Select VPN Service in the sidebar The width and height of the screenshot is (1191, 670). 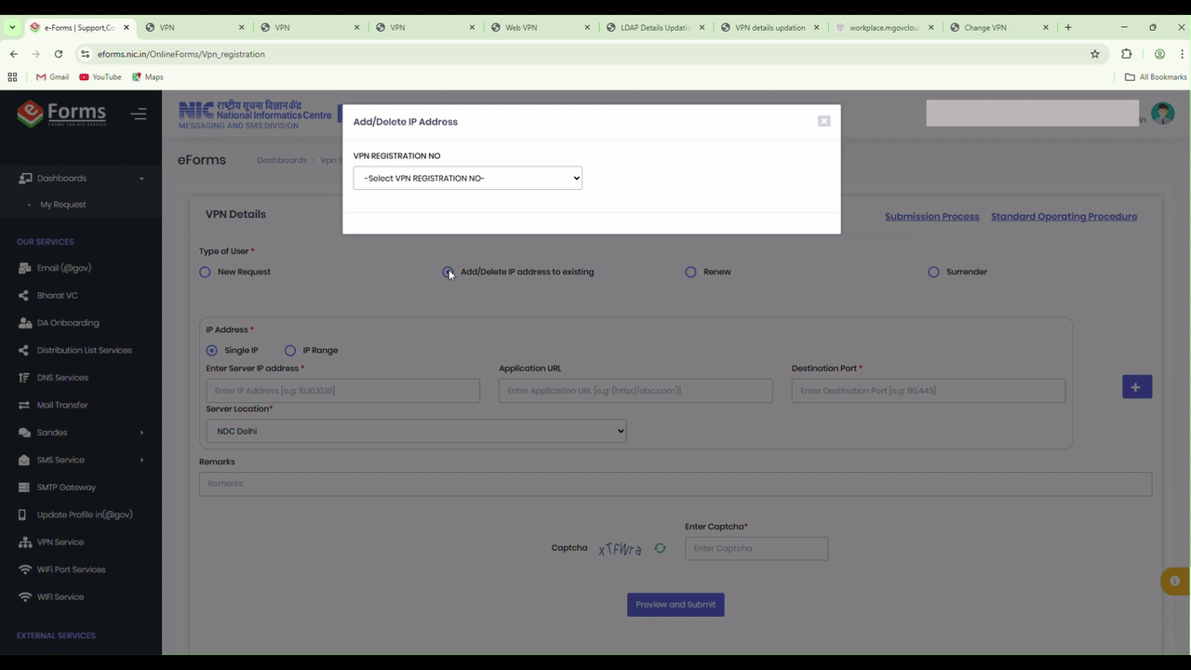coord(60,542)
